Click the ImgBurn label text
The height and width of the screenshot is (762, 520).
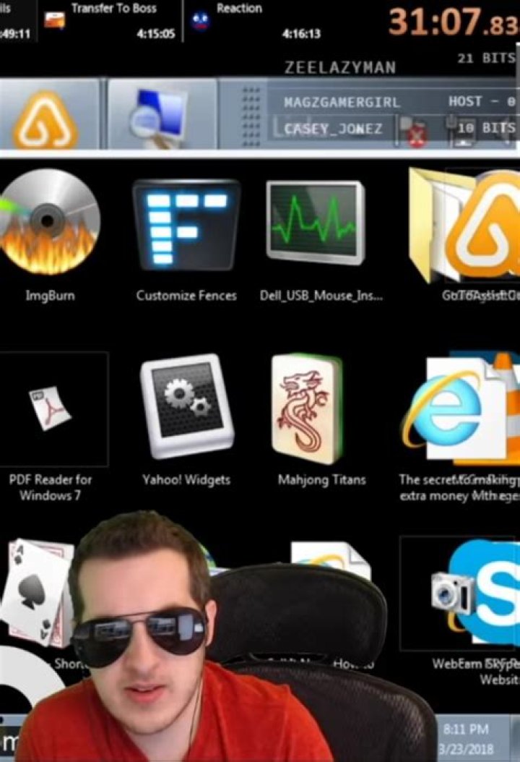coord(50,296)
